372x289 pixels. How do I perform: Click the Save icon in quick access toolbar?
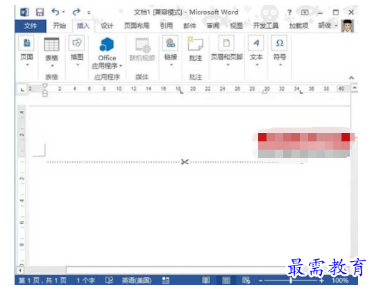tap(40, 12)
